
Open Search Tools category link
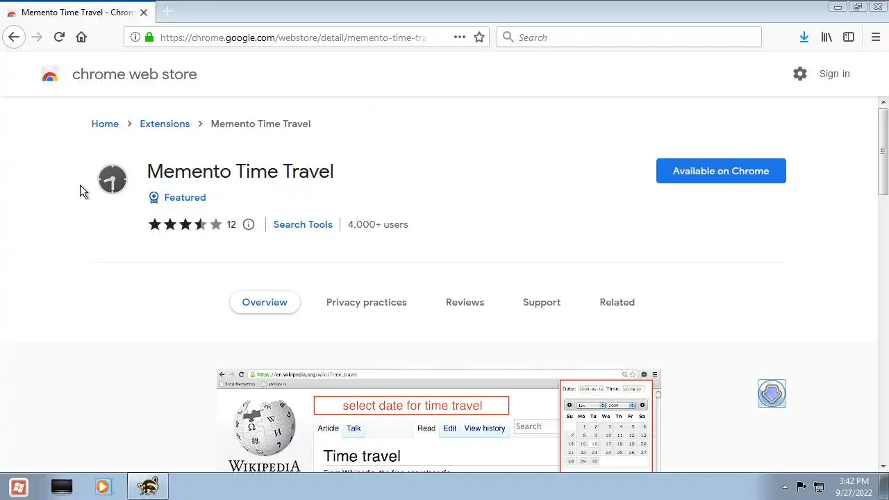click(303, 224)
